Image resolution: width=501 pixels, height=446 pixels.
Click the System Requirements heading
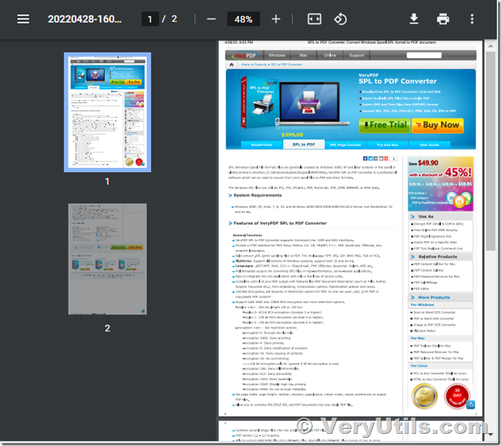257,195
